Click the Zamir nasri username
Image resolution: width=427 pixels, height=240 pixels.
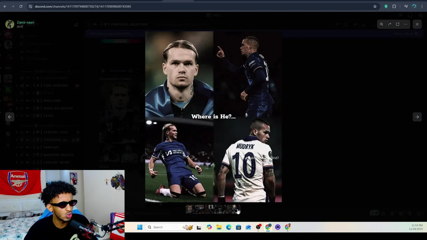coord(25,22)
